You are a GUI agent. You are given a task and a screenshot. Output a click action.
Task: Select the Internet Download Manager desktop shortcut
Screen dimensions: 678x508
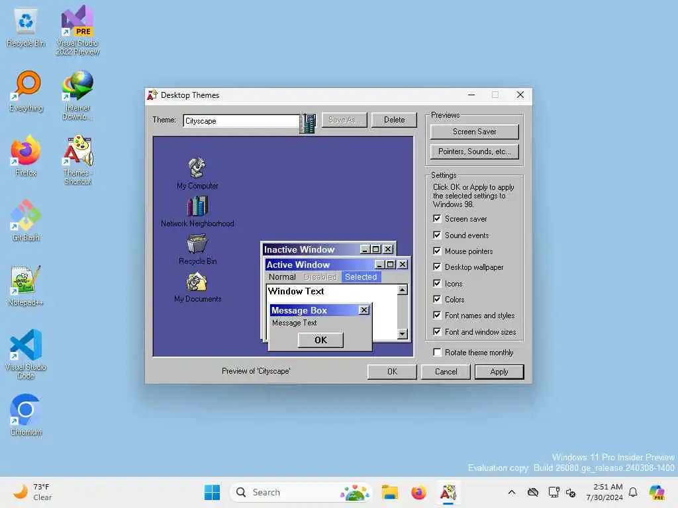tap(77, 96)
